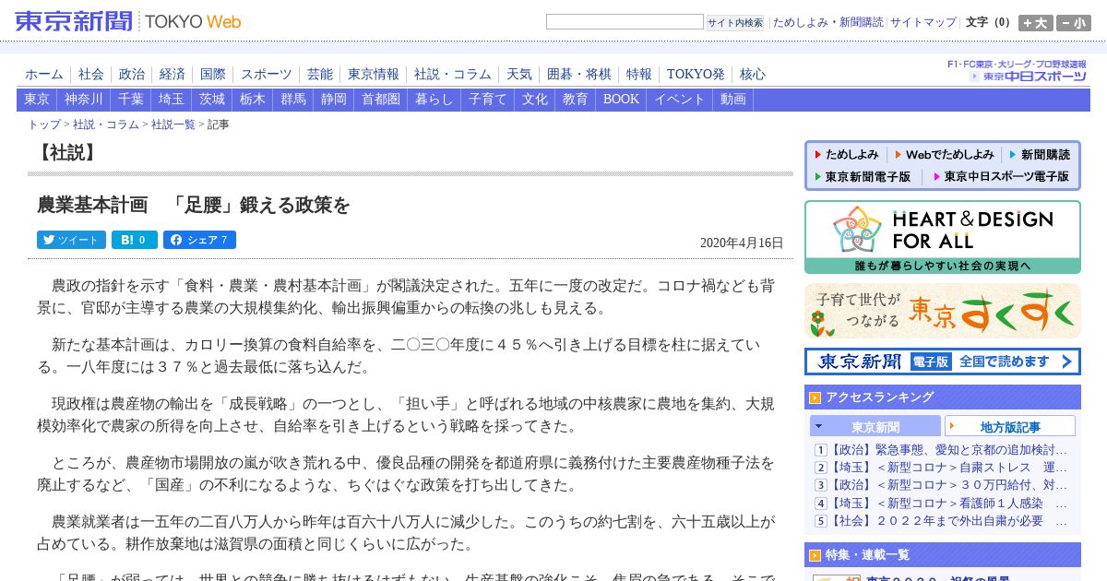Open the サイトマップ link
The height and width of the screenshot is (581, 1107).
pos(923,22)
